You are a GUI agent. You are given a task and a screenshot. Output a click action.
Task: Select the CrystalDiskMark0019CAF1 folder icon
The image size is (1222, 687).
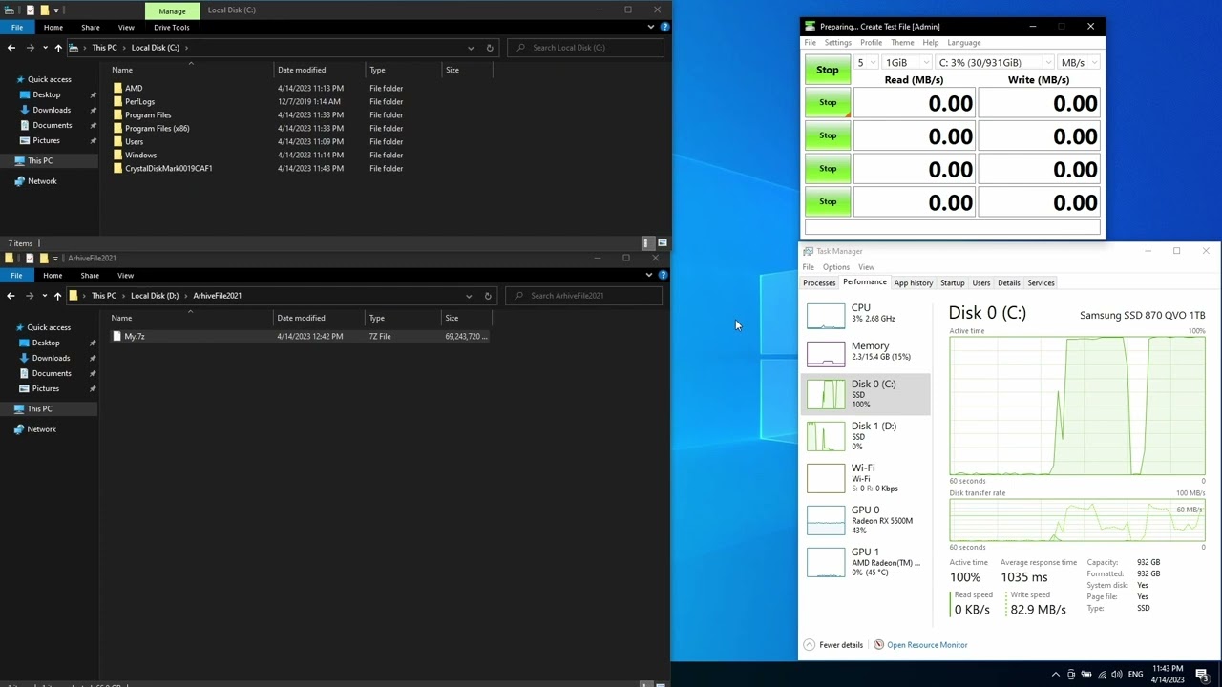(x=117, y=168)
